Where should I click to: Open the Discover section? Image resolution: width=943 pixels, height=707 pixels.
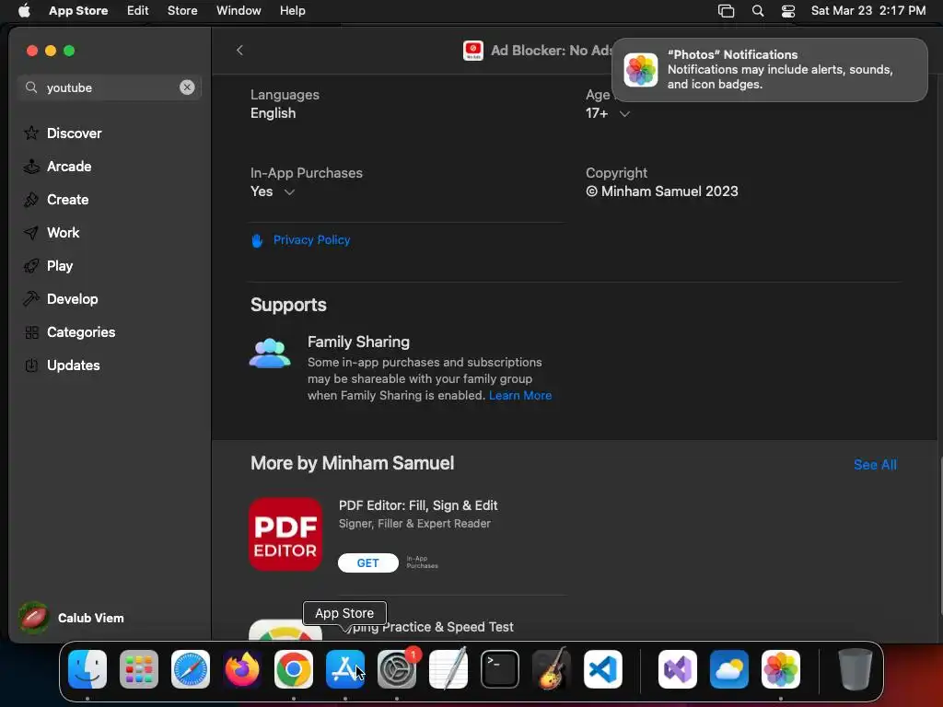click(74, 133)
